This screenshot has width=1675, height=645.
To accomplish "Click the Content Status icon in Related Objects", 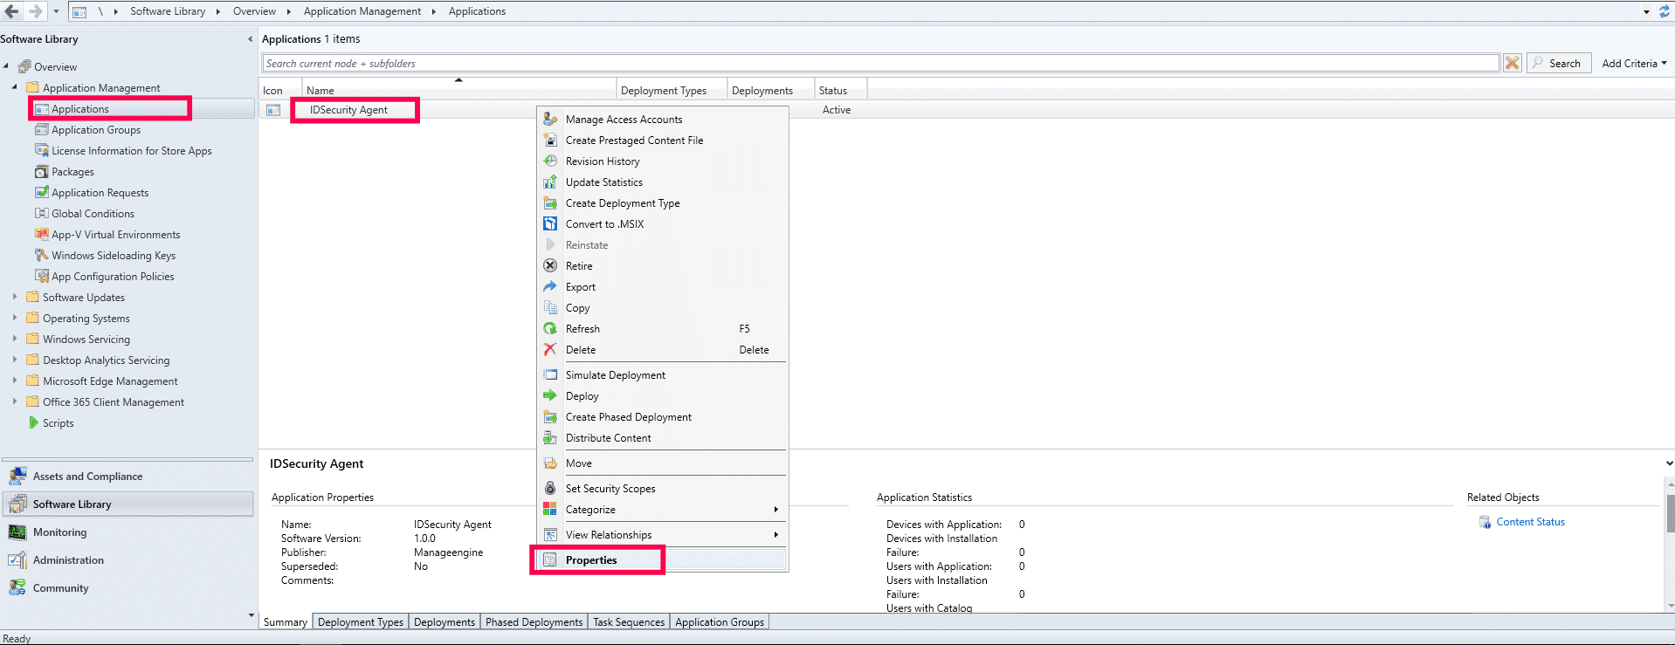I will coord(1485,522).
